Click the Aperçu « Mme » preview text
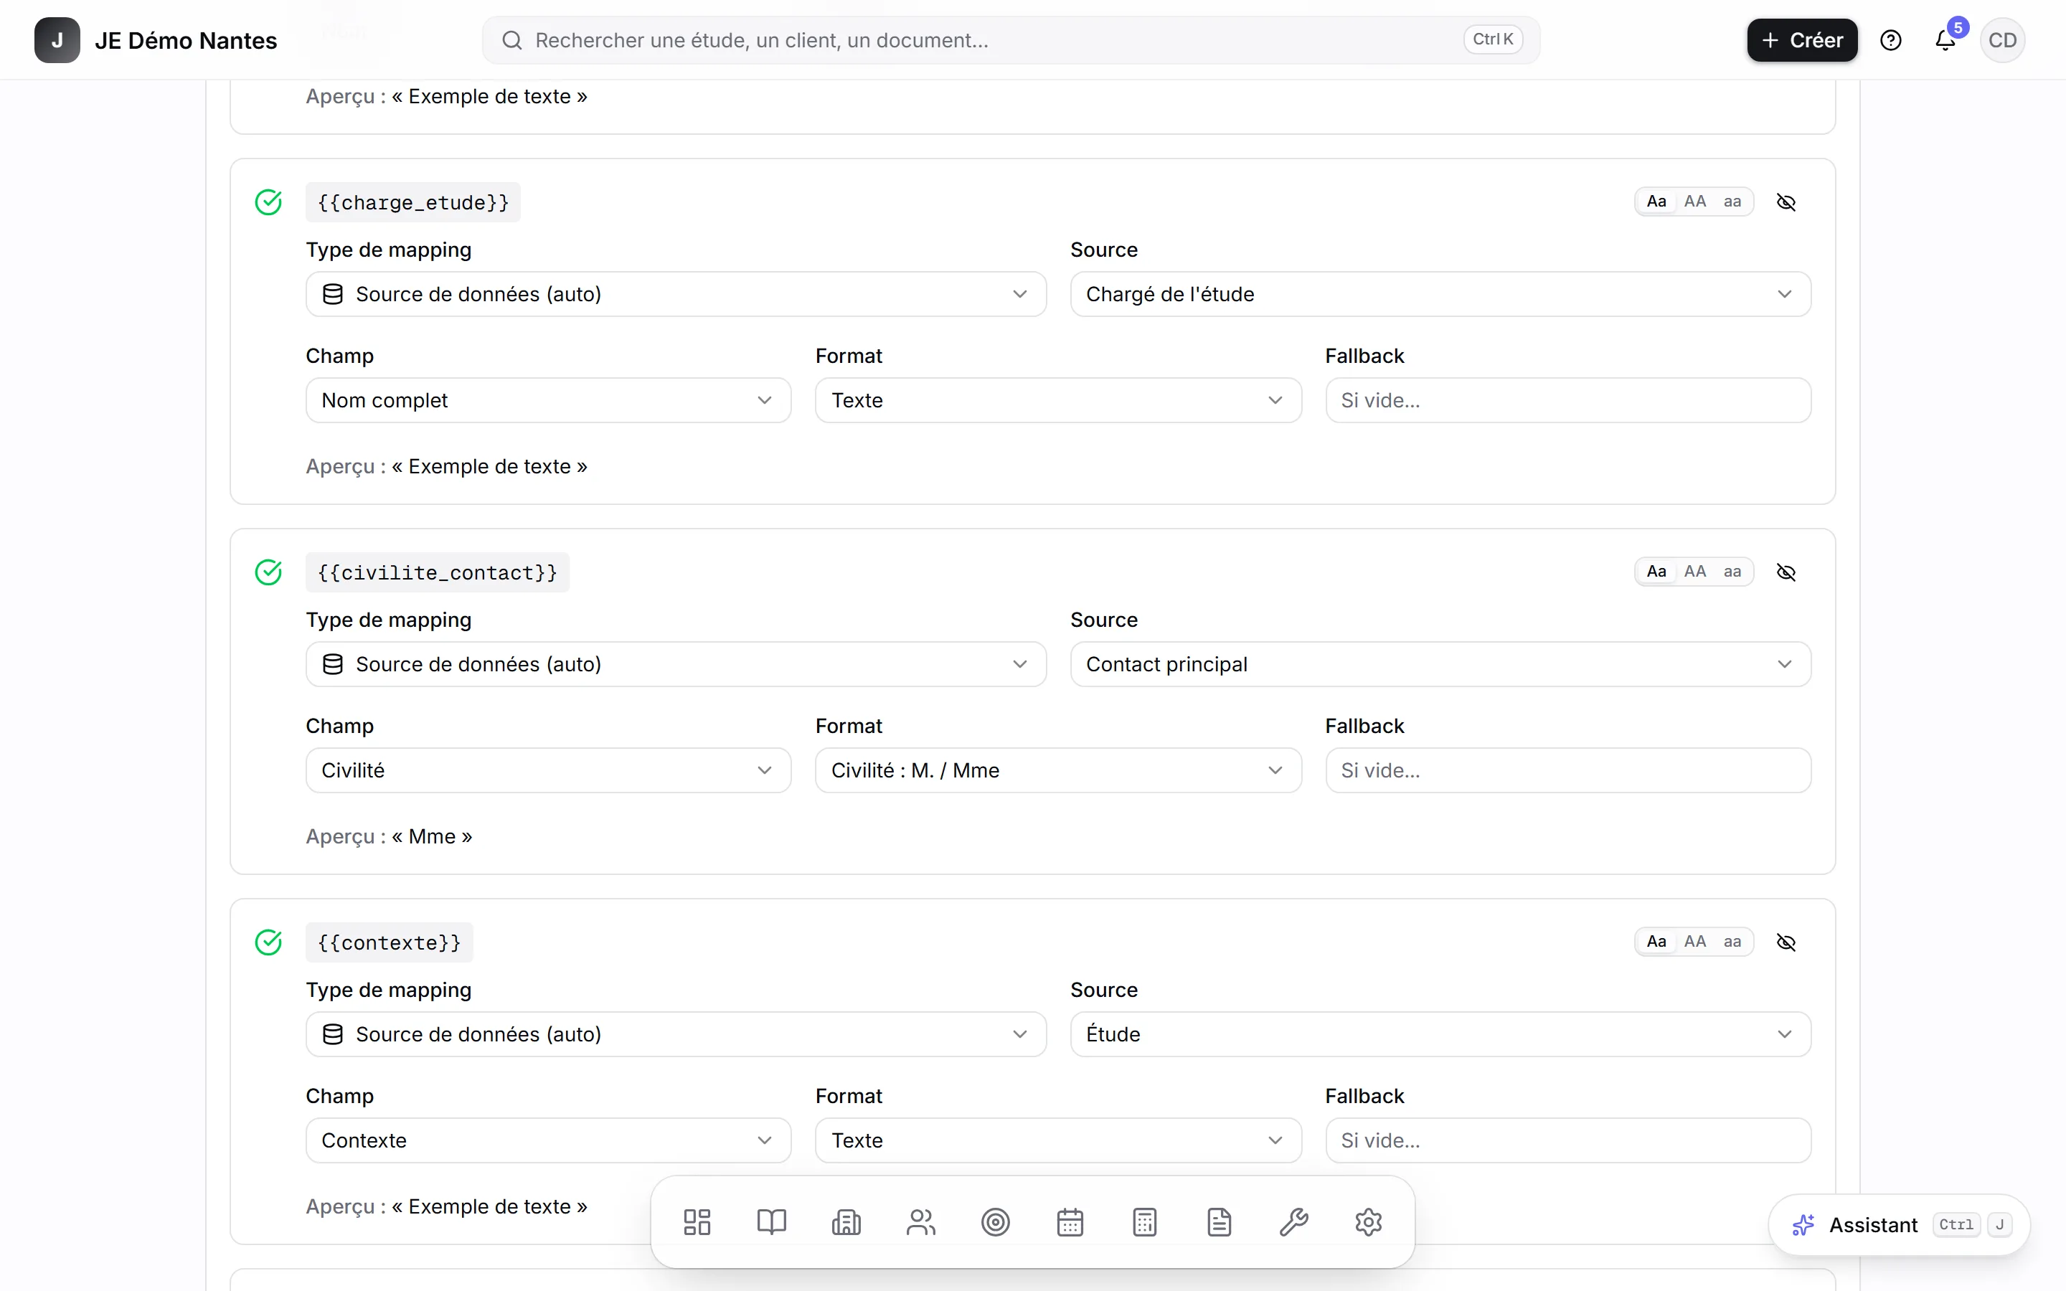The image size is (2066, 1291). pyautogui.click(x=390, y=837)
